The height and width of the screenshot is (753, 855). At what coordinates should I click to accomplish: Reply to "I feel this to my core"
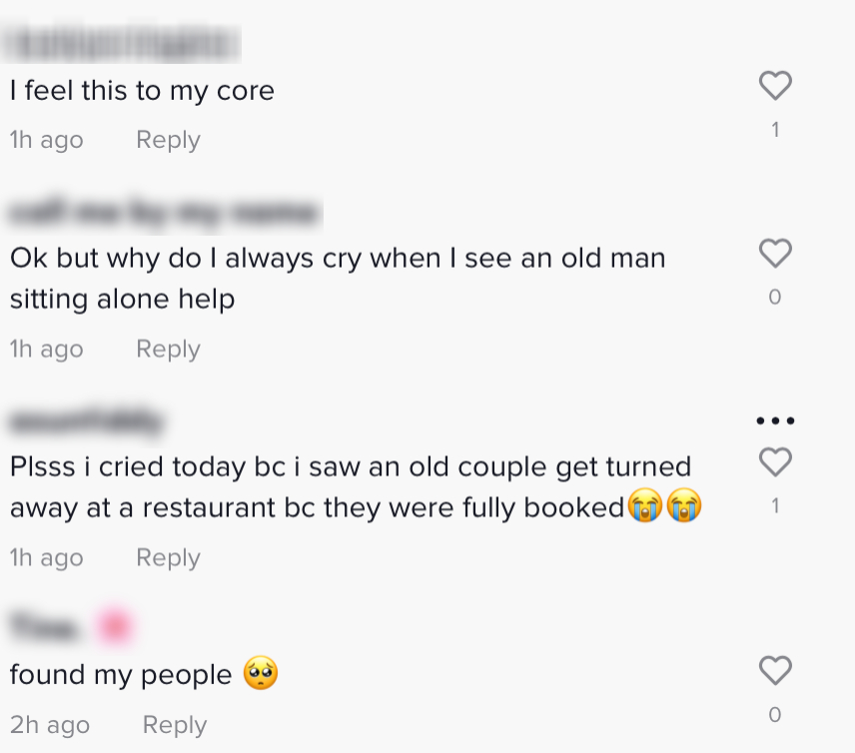click(168, 140)
